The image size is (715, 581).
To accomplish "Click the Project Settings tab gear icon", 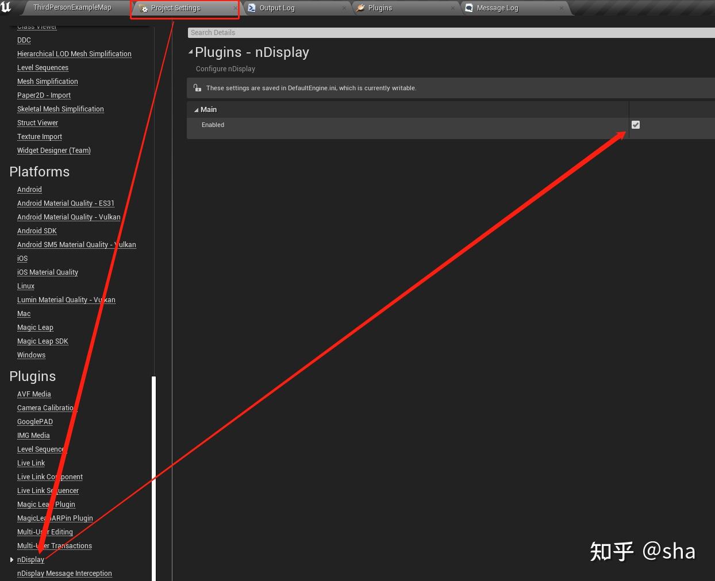I will click(x=144, y=8).
